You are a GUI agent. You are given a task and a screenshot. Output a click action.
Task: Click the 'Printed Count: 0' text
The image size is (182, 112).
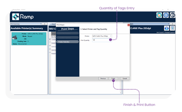[170, 32]
